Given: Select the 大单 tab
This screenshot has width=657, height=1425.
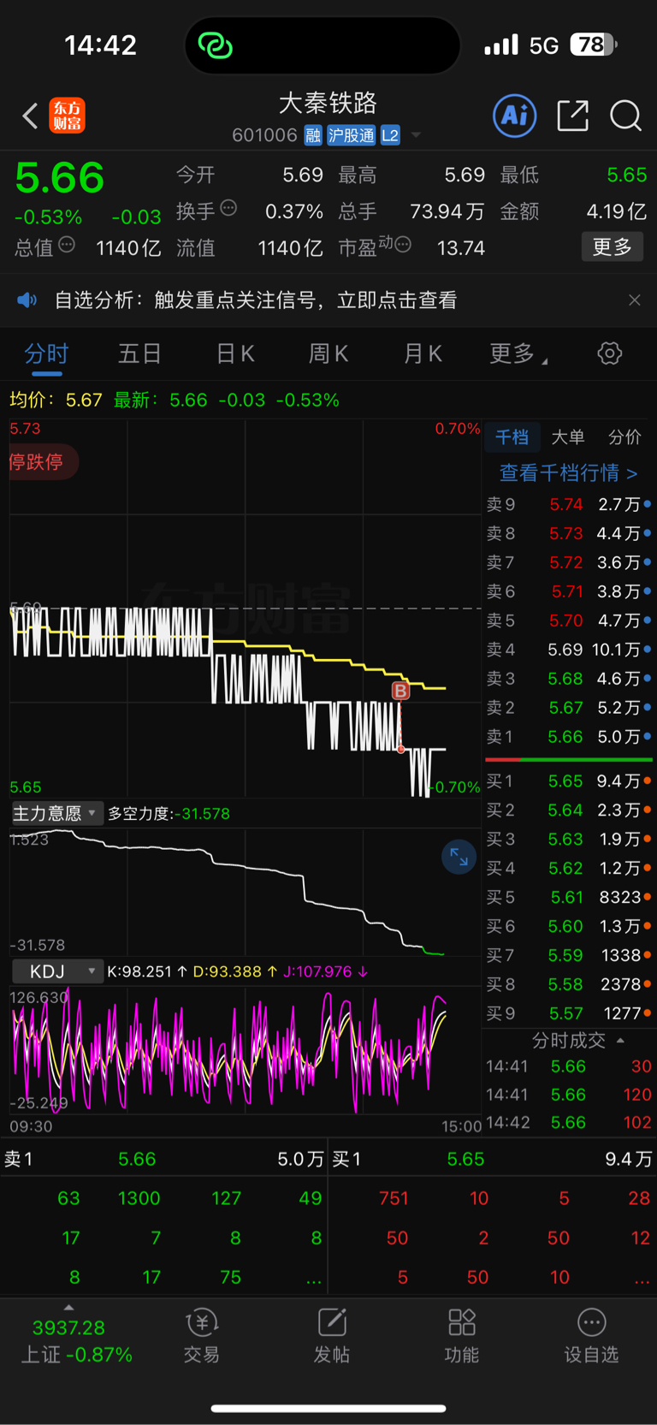Looking at the screenshot, I should pyautogui.click(x=568, y=437).
